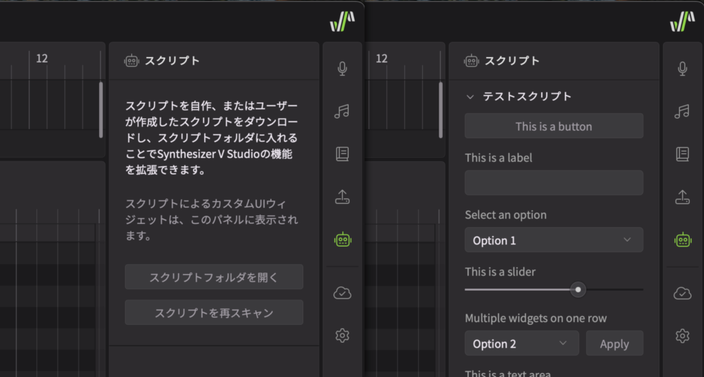This screenshot has height=377, width=704.
Task: Open the voice microphone panel in left window
Action: (342, 68)
